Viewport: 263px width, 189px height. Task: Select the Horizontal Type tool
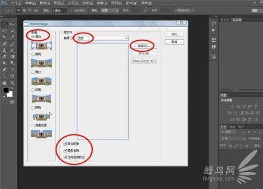(x=12, y=69)
